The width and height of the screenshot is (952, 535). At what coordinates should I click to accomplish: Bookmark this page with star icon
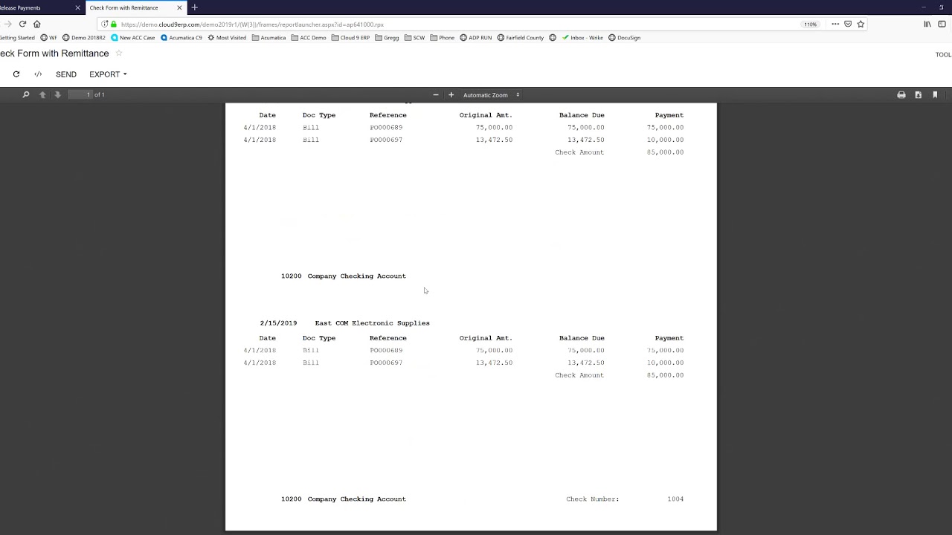click(861, 24)
